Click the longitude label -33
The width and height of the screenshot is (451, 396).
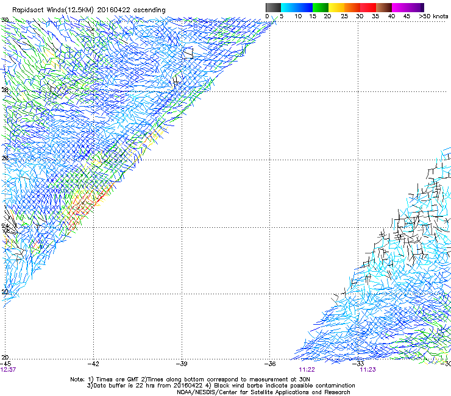click(358, 364)
